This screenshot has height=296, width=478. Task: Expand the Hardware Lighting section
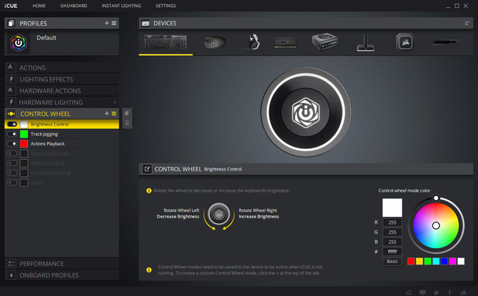click(61, 102)
